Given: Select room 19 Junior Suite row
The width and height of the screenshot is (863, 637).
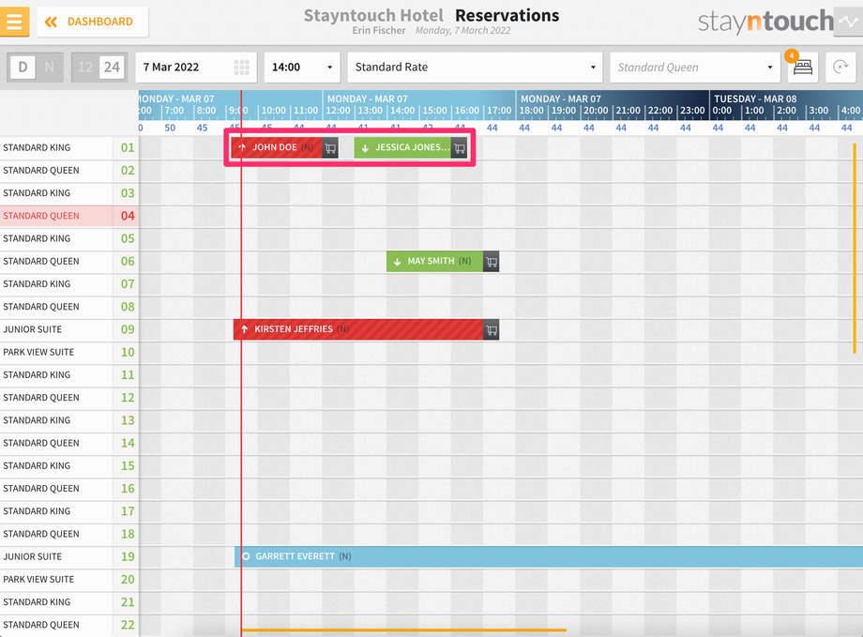Looking at the screenshot, I should point(68,556).
